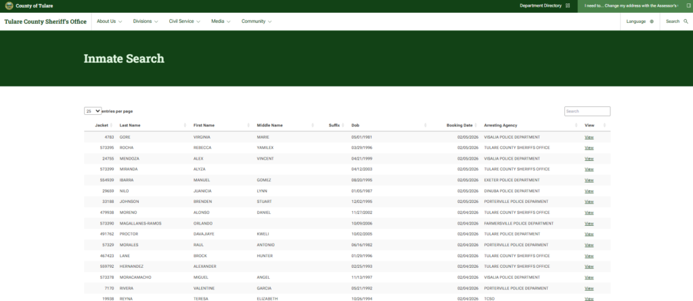This screenshot has height=301, width=693.
Task: View inmate record for GORE
Action: [589, 137]
